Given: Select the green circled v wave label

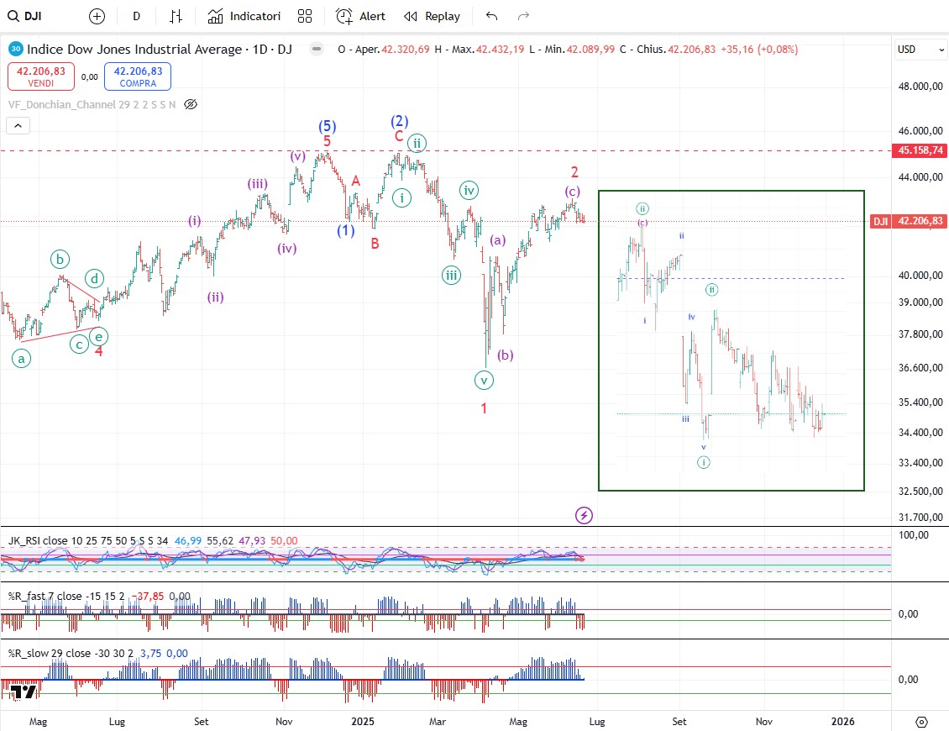Looking at the screenshot, I should click(485, 381).
